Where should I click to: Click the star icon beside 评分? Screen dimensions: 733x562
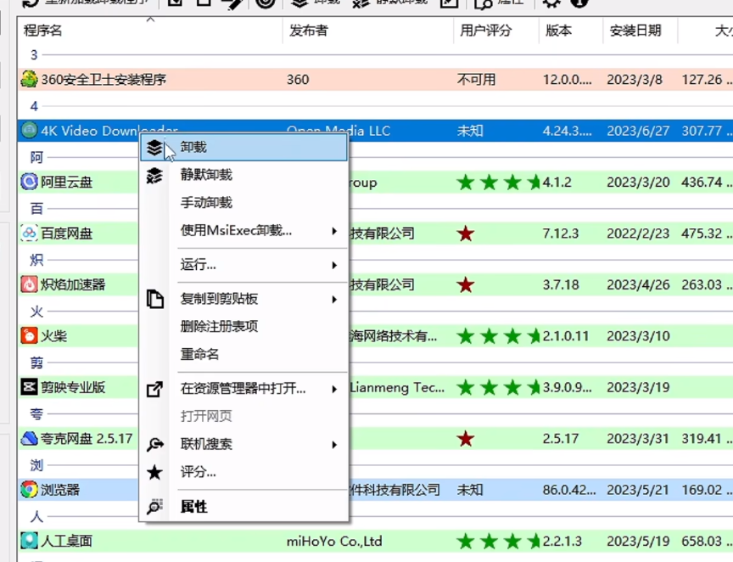154,472
